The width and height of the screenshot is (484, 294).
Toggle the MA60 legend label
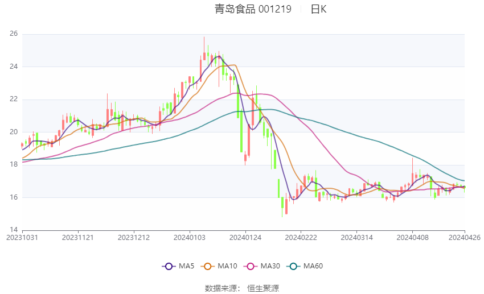313,266
